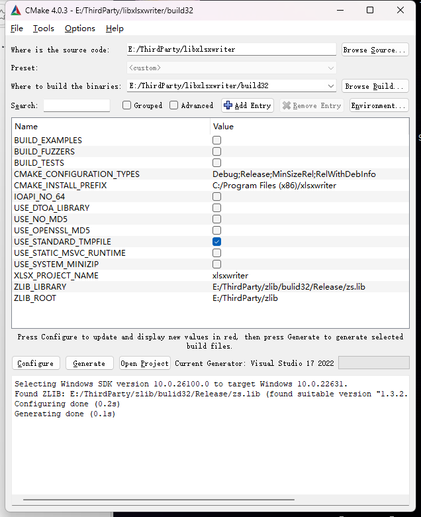This screenshot has width=421, height=517.
Task: Enable IOAPI_NO_64 checkbox
Action: point(216,197)
